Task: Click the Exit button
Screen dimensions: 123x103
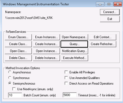Action: click(110, 19)
